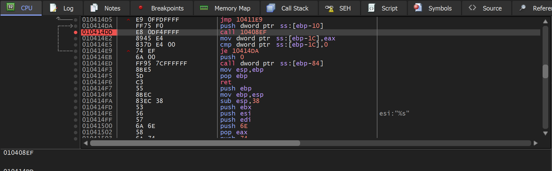
Task: Open the Symbols tab
Action: coord(434,8)
